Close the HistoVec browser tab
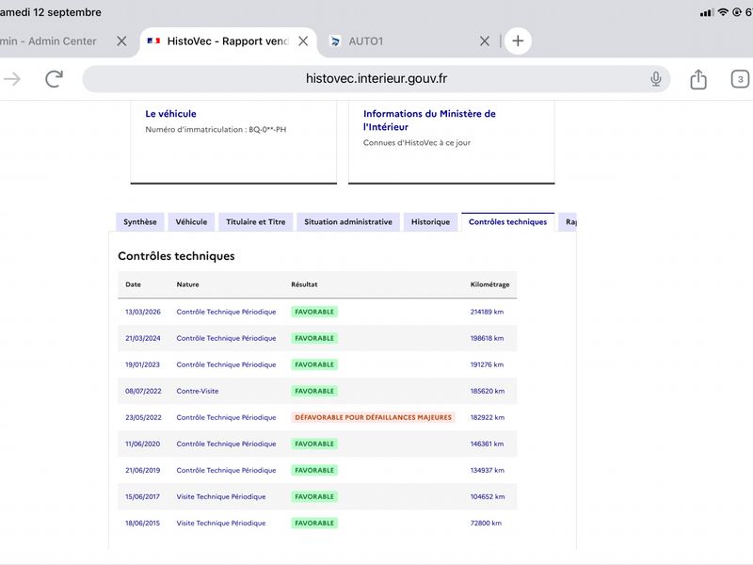This screenshot has width=753, height=565. click(303, 41)
